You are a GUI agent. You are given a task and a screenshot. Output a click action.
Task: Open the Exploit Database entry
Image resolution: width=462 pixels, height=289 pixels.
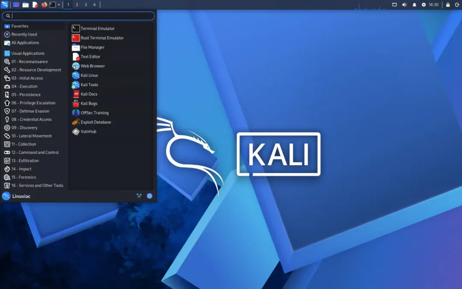click(x=111, y=122)
